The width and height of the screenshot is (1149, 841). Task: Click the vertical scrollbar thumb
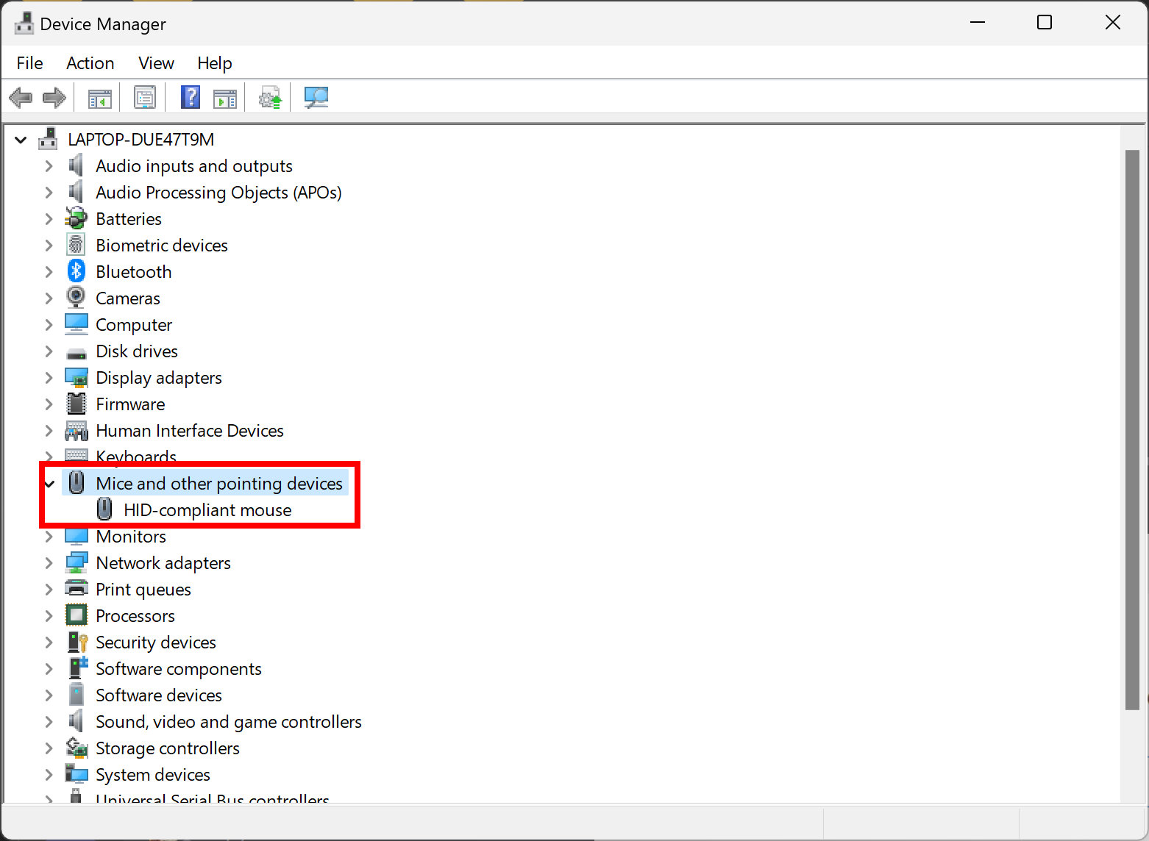click(1132, 430)
